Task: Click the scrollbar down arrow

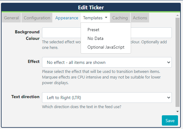Action: (177, 112)
